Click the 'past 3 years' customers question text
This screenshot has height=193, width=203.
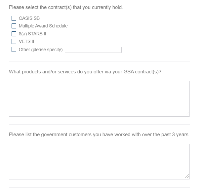pos(99,135)
